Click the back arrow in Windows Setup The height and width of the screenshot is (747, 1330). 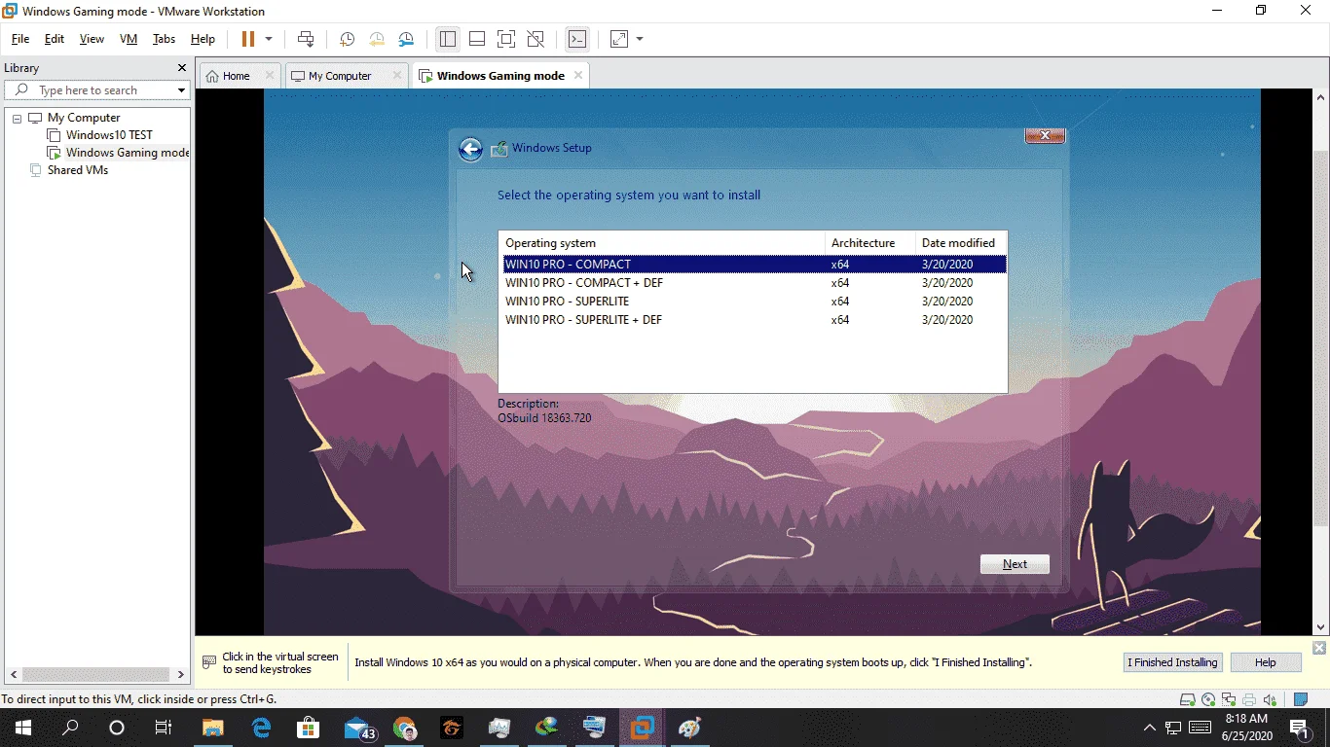tap(470, 149)
